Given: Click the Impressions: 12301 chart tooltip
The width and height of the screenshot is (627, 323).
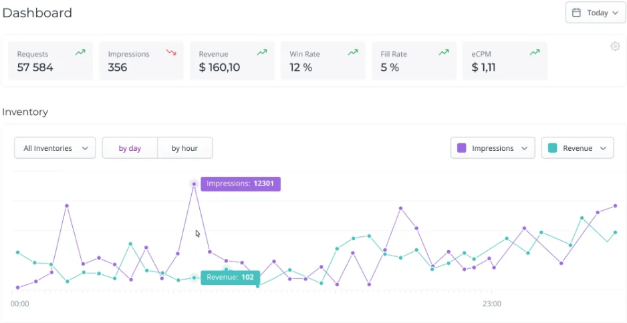Looking at the screenshot, I should point(241,184).
